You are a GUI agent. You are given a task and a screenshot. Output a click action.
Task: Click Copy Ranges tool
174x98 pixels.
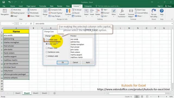(54, 16)
